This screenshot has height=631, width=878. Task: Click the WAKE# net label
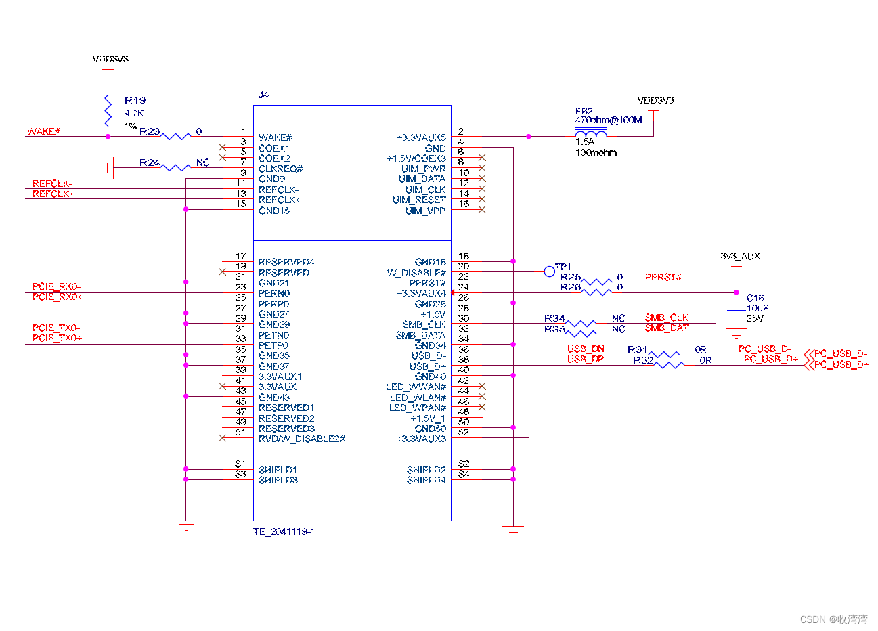[44, 131]
